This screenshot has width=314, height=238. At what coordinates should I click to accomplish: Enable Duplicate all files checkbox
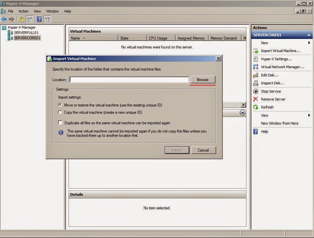(x=60, y=122)
